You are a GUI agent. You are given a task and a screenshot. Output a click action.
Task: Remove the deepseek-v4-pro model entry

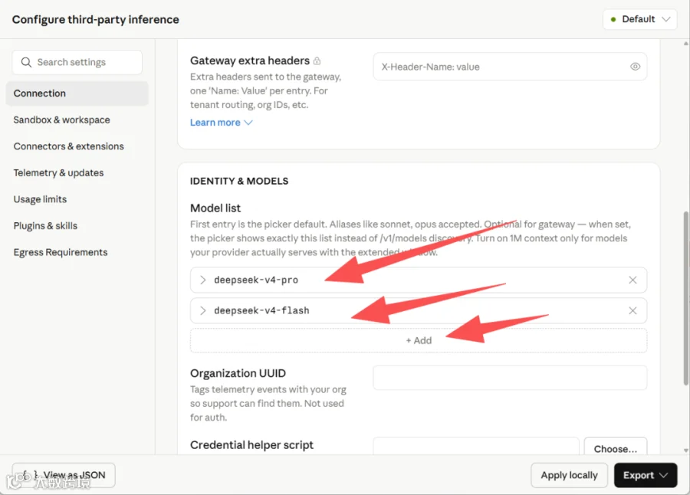coord(632,280)
